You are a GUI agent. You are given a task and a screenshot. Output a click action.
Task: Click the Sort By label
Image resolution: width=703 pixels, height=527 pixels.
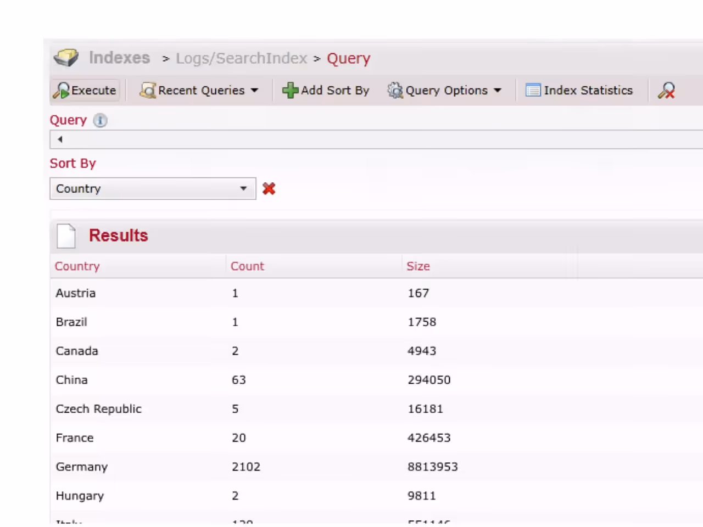click(73, 164)
